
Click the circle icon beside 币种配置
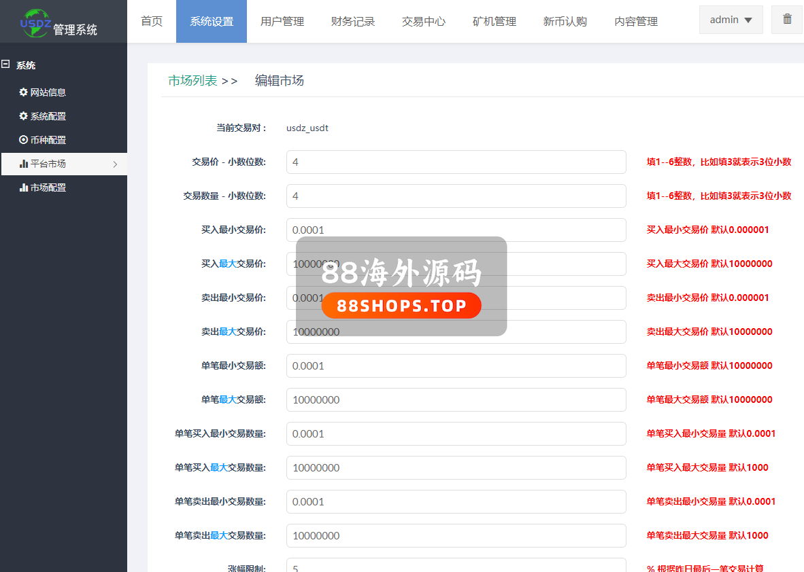coord(23,140)
